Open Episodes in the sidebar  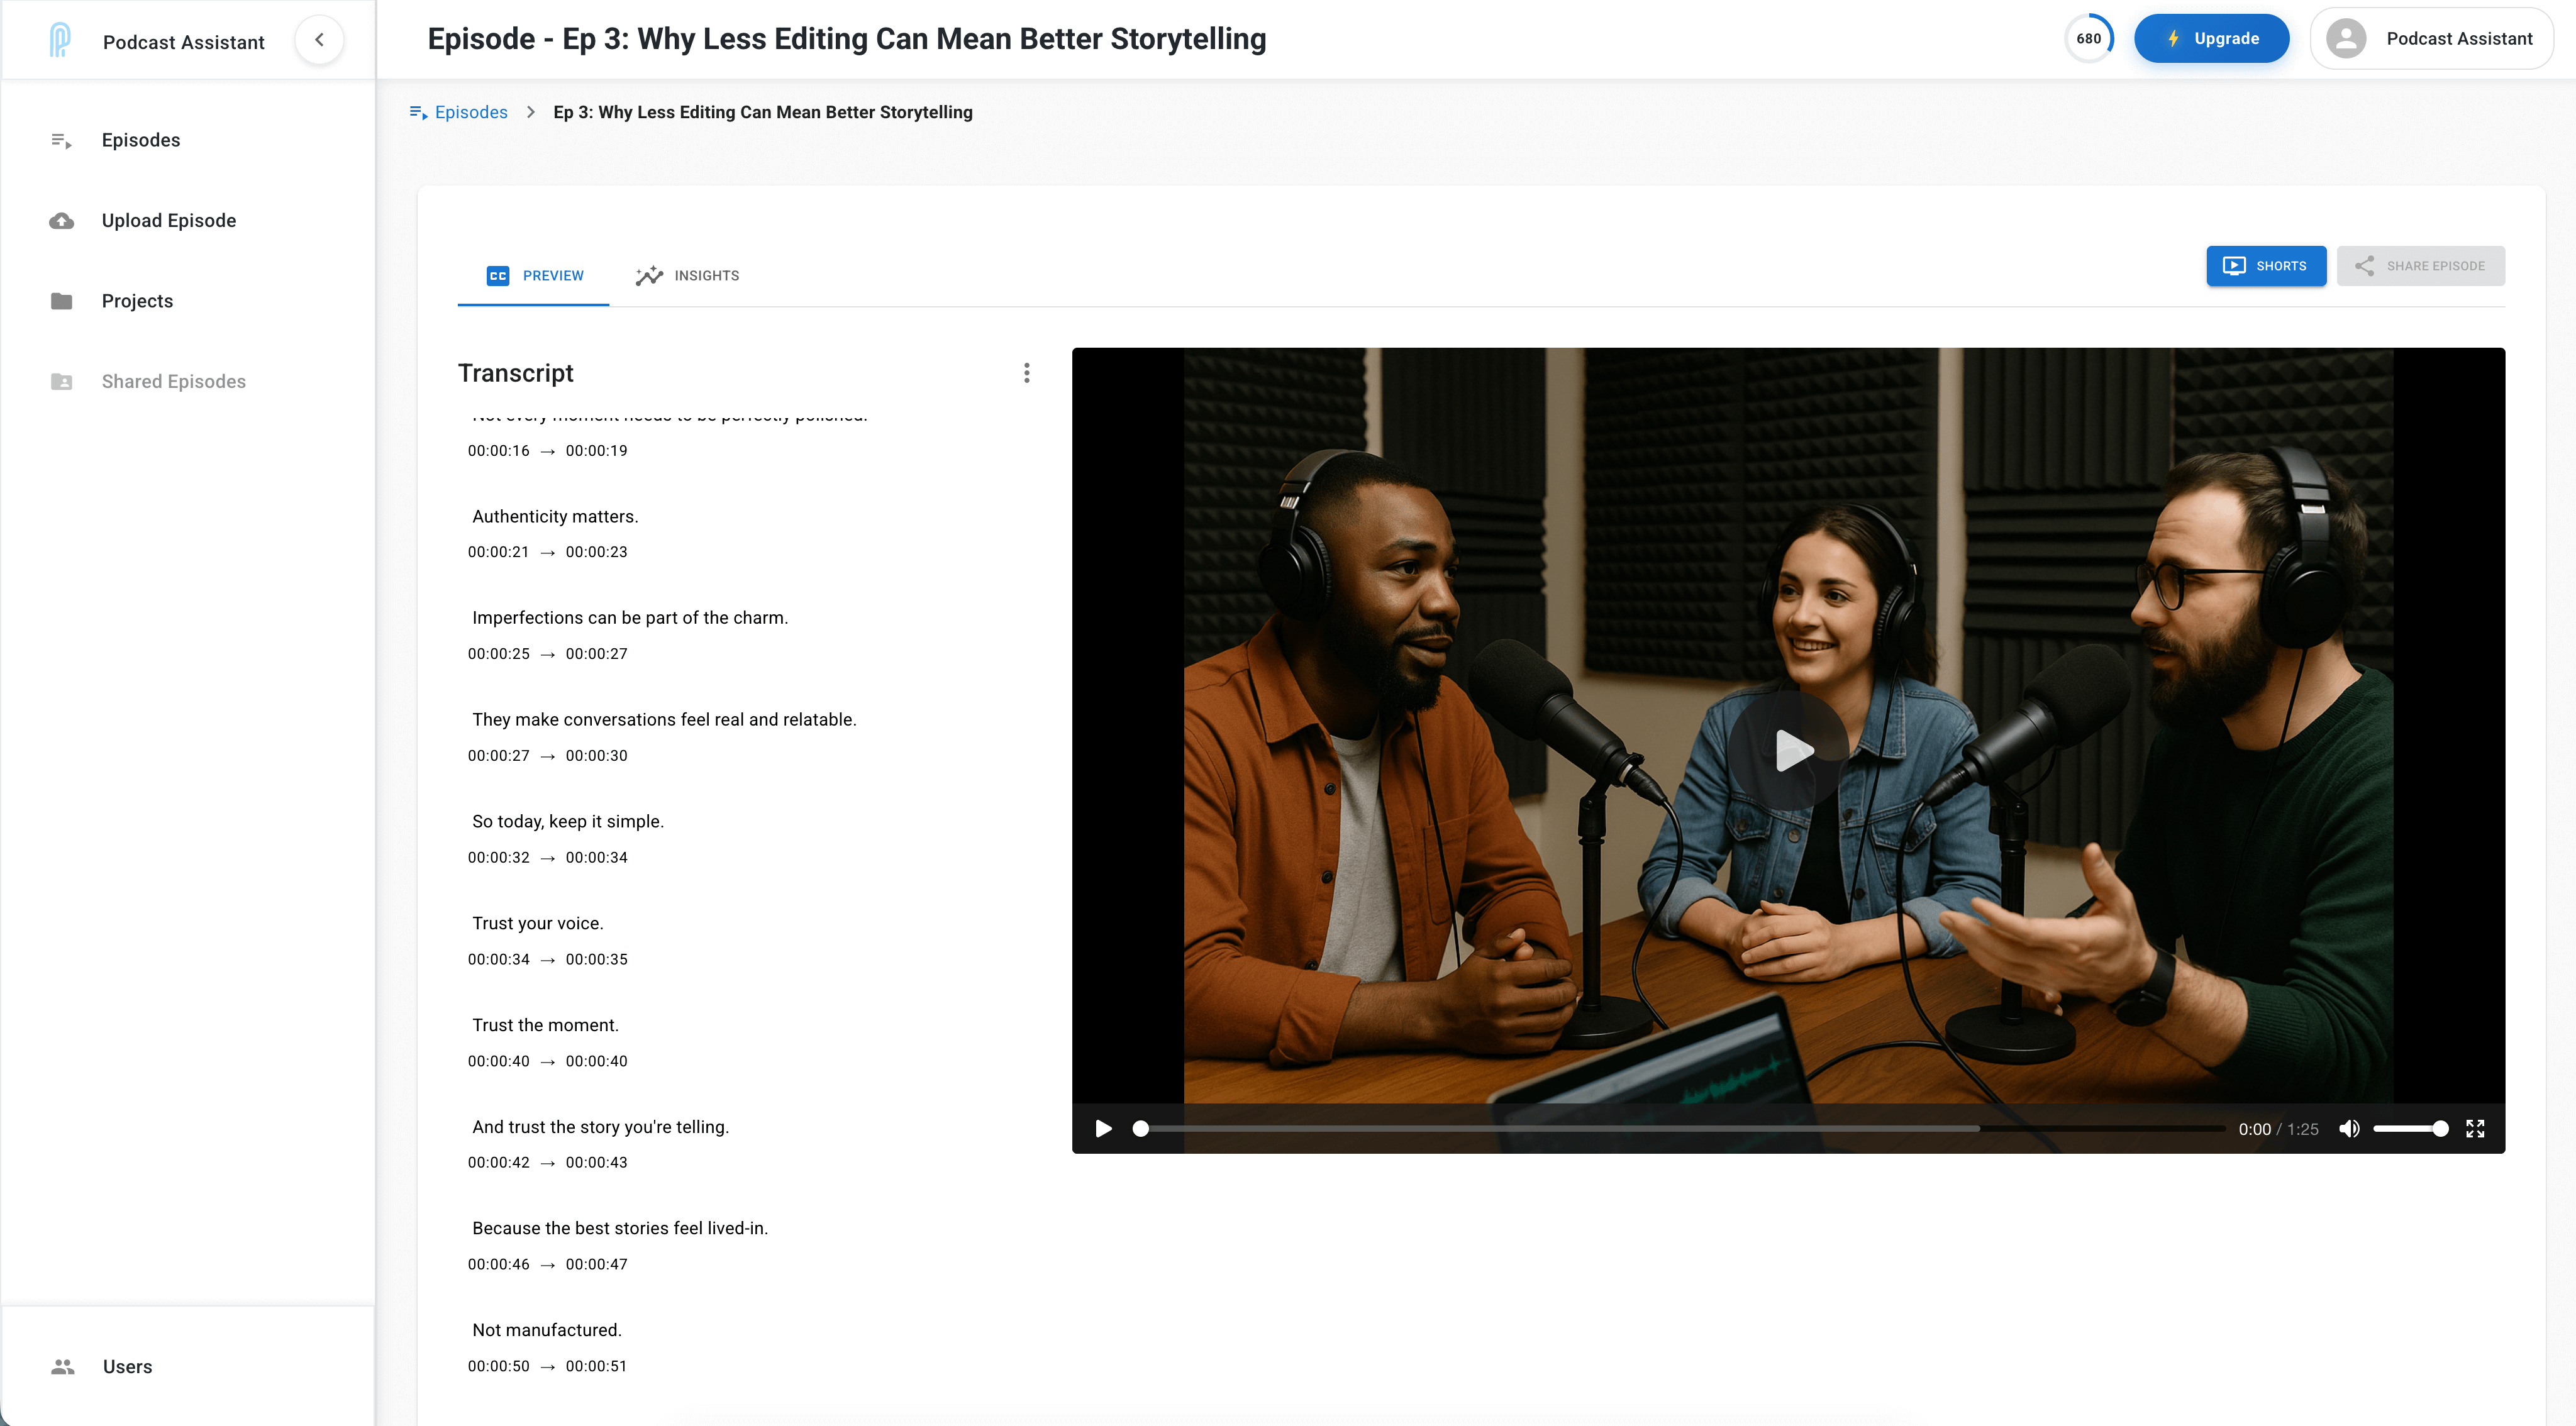coord(140,140)
